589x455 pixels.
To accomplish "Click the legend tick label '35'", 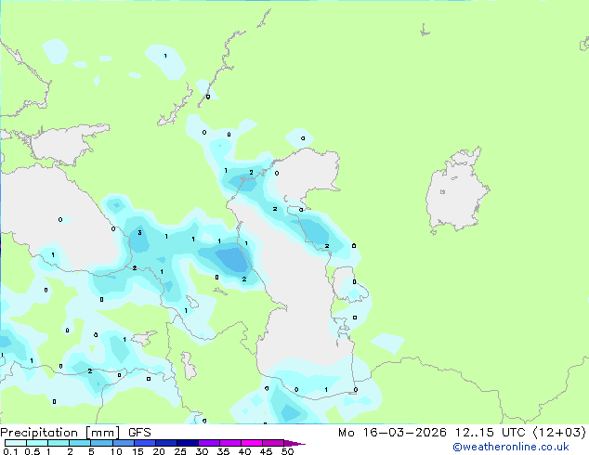I will point(223,451).
